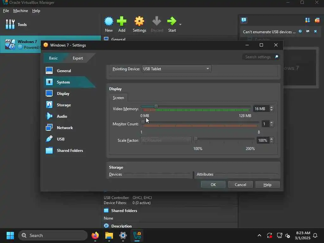Increase Video Memory with the up arrow

(x=271, y=107)
